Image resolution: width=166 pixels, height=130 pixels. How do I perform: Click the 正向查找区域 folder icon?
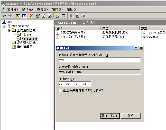tap(14, 30)
